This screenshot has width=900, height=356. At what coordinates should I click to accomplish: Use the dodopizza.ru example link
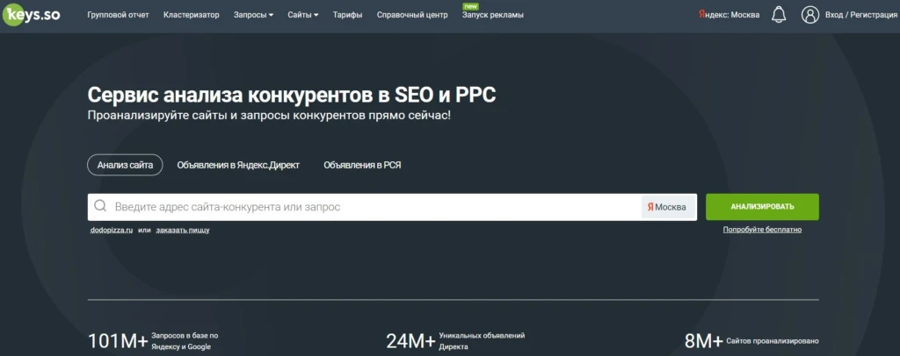(112, 230)
